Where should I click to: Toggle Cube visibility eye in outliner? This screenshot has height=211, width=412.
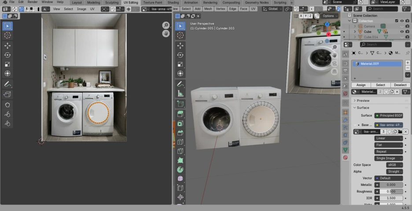click(x=402, y=32)
